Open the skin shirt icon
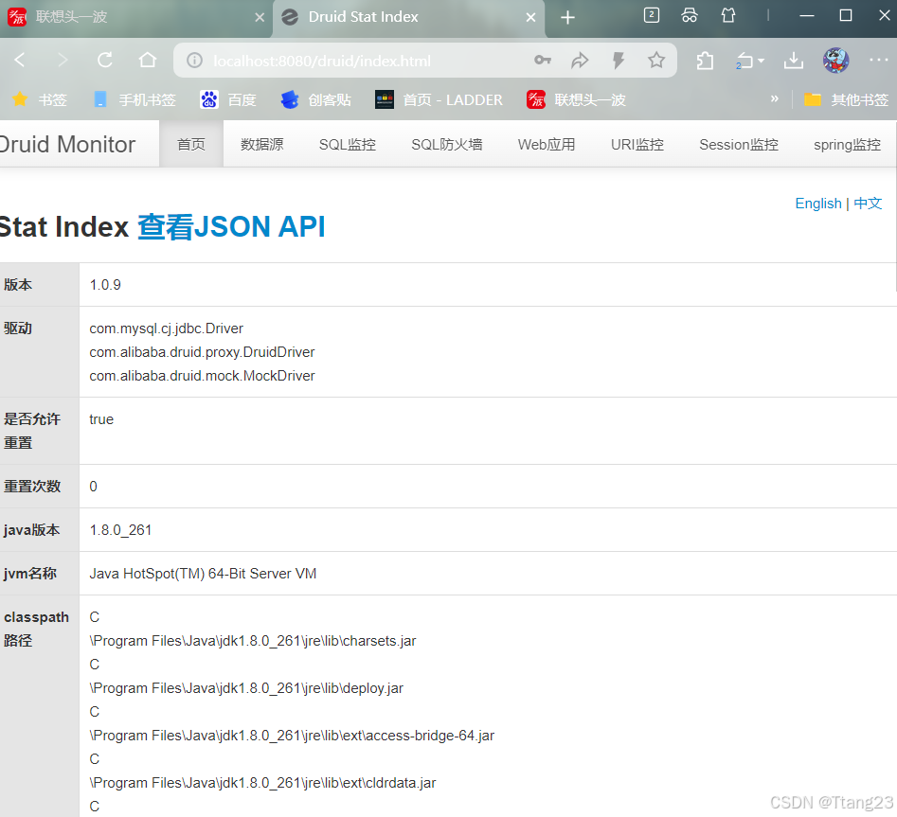The width and height of the screenshot is (897, 817). tap(728, 15)
